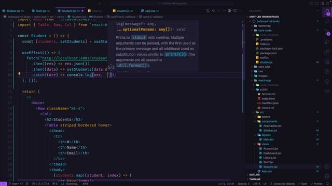Image resolution: width=332 pixels, height=186 pixels.
Task: Click the title bar workspace search box
Action: tap(172, 4)
